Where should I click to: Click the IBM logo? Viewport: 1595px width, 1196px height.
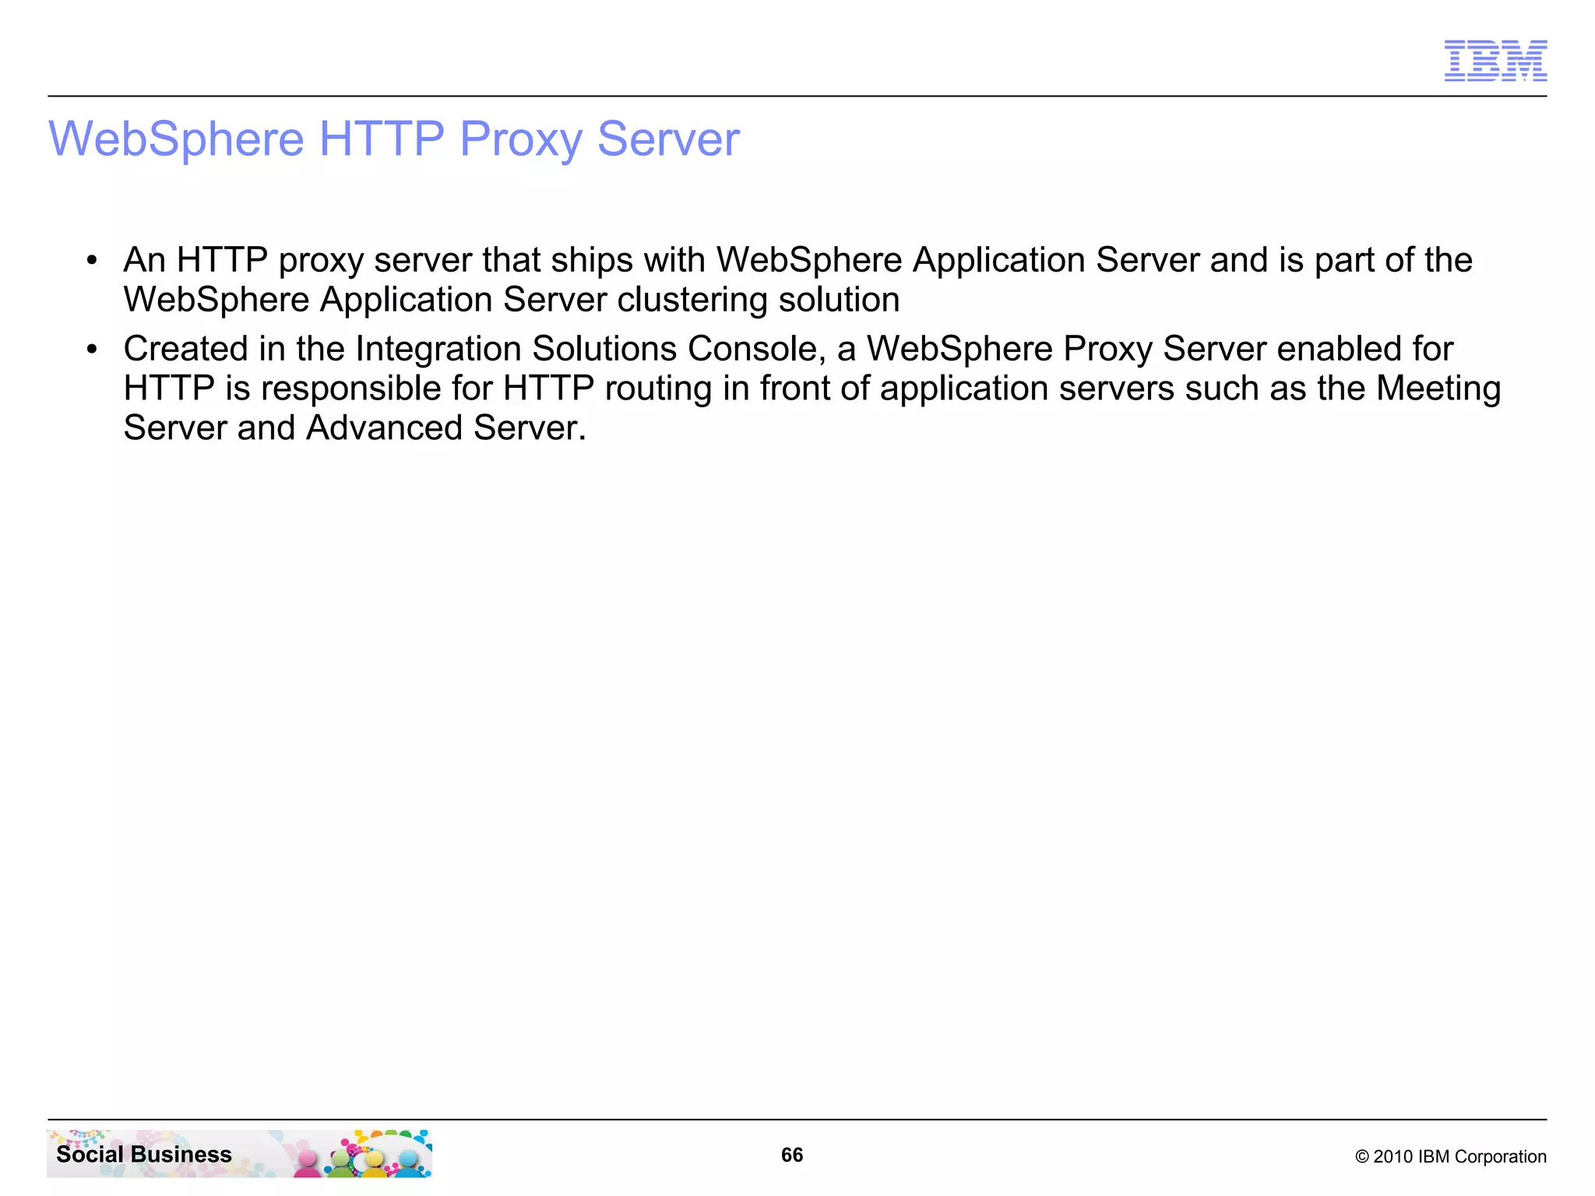1495,61
